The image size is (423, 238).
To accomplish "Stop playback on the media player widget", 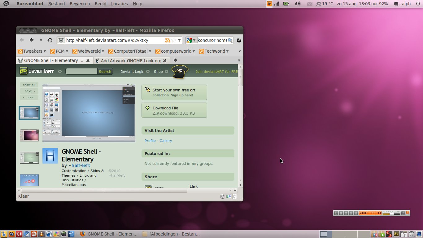I will coord(346,213).
